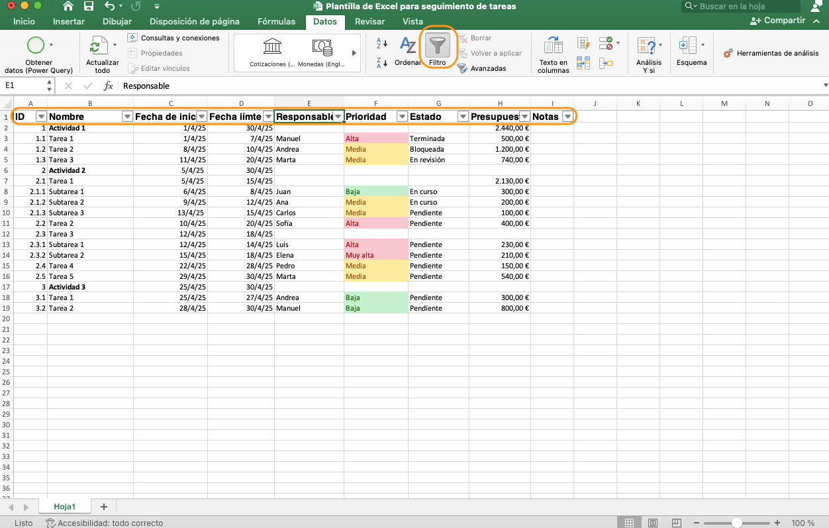Adjust the zoom slider at bottom right
The width and height of the screenshot is (829, 528).
point(737,522)
